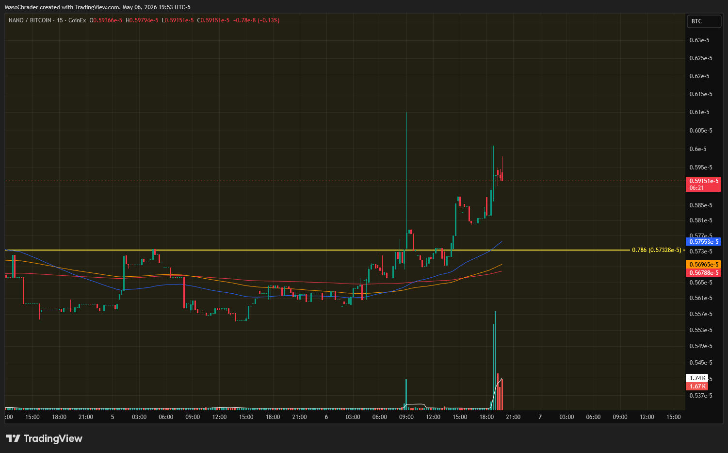728x453 pixels.
Task: Select the current price label 0.59151e-5
Action: pyautogui.click(x=703, y=184)
